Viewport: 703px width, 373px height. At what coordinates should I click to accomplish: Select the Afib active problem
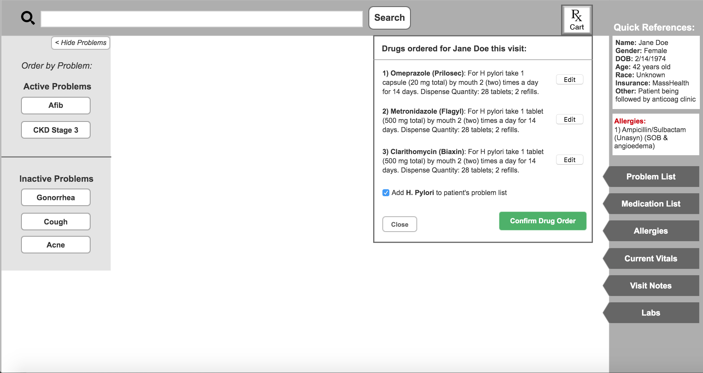[x=56, y=106]
